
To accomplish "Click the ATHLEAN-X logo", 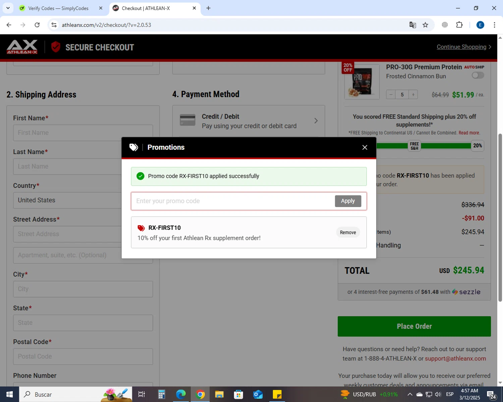I will coord(22,47).
